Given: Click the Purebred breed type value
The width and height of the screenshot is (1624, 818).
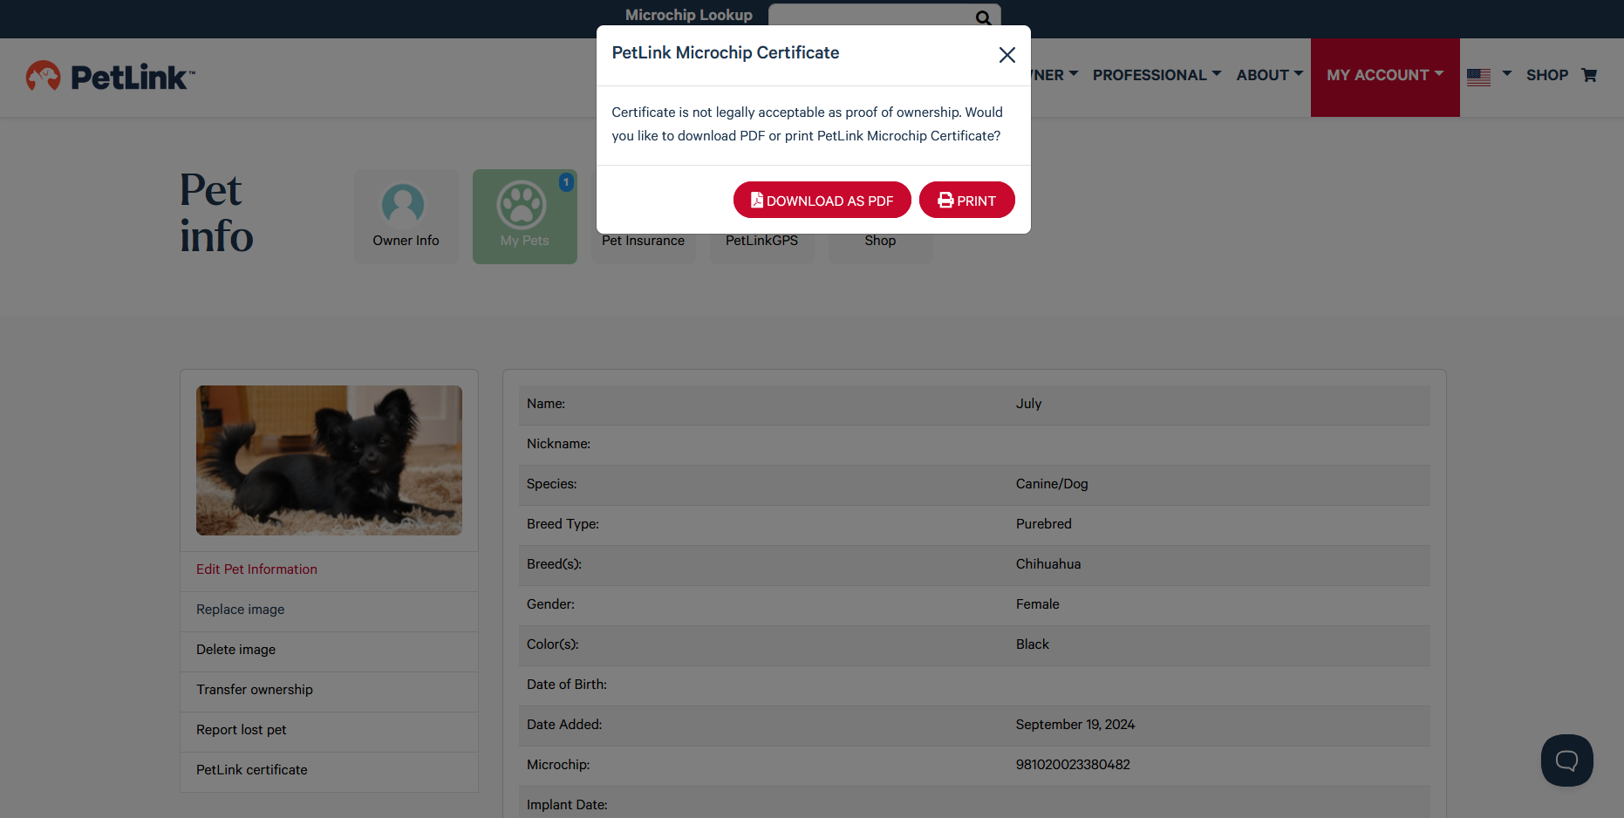Looking at the screenshot, I should coord(1044,524).
